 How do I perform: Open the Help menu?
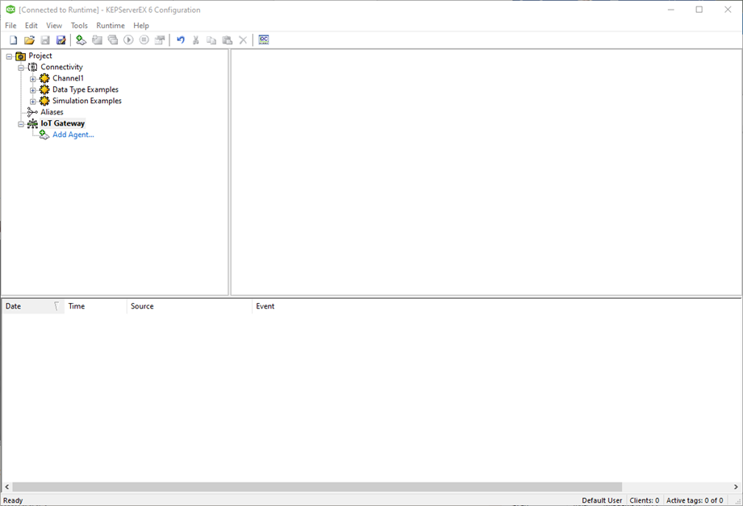tap(140, 26)
